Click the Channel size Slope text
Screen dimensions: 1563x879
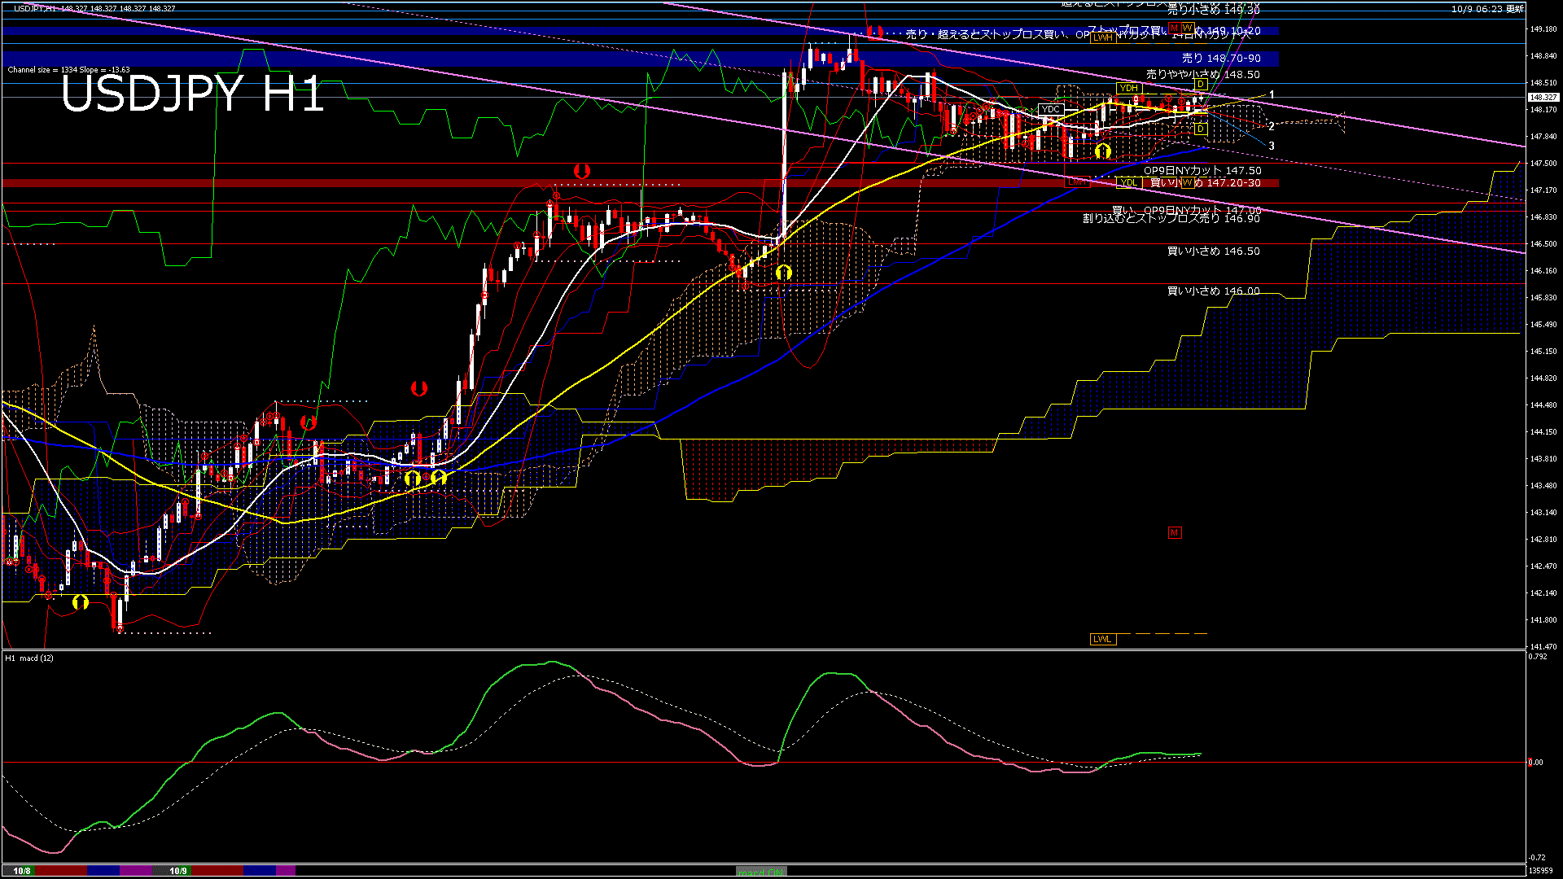[68, 70]
